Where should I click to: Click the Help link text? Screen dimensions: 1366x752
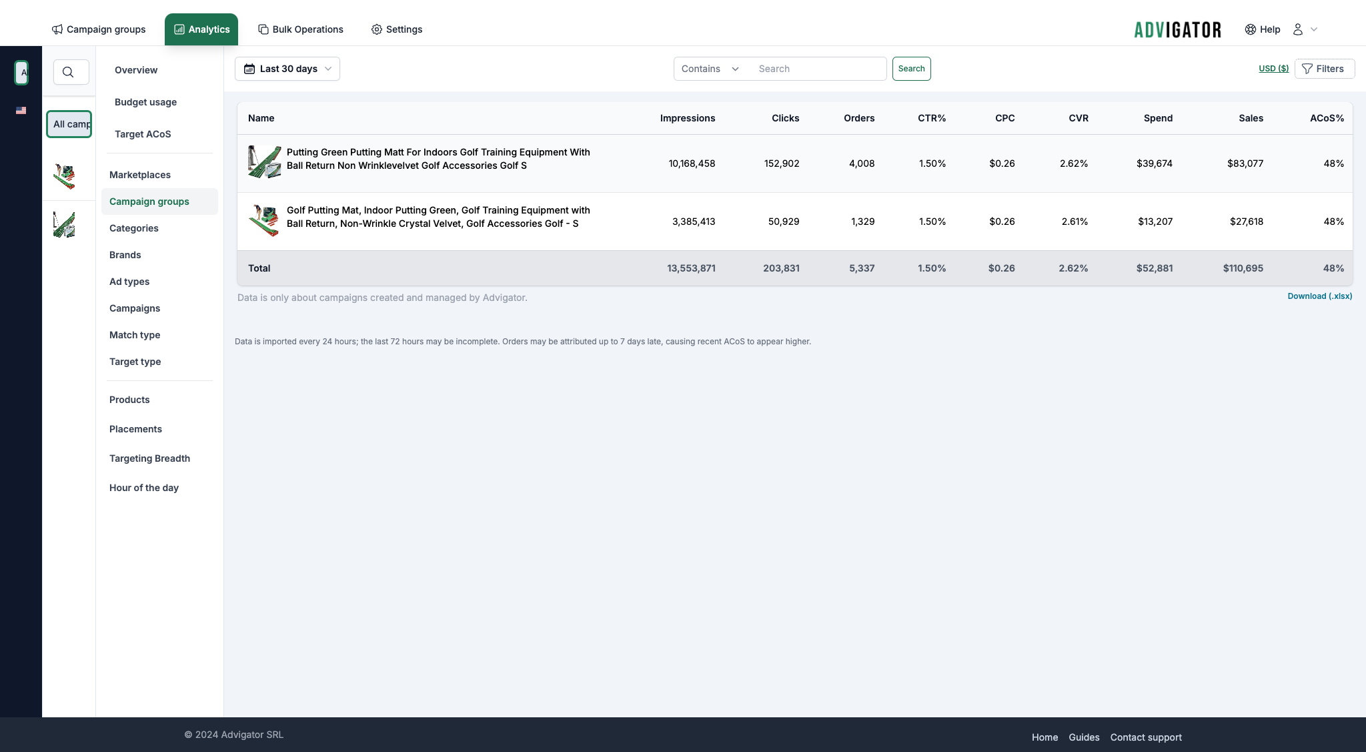(x=1270, y=29)
